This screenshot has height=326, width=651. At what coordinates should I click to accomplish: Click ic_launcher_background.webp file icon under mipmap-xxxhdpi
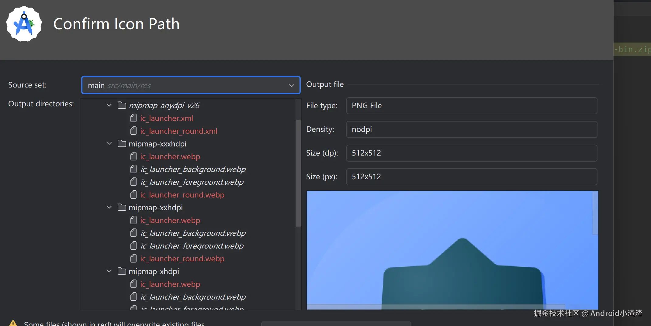tap(133, 169)
